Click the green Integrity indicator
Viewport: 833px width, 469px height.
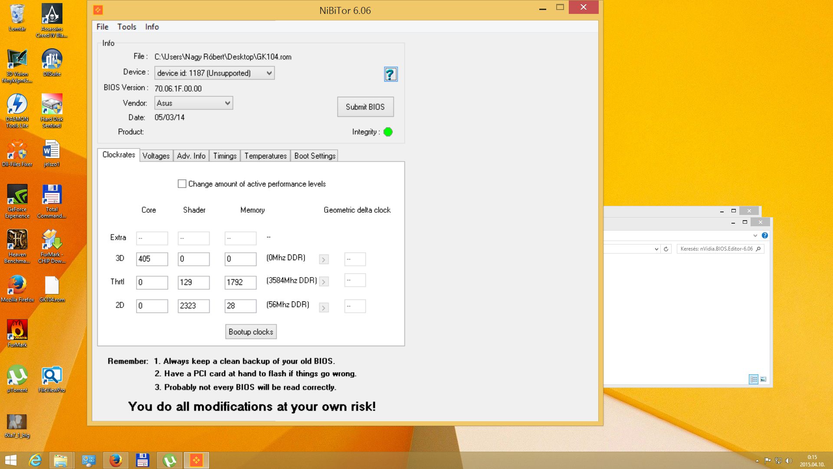(388, 132)
